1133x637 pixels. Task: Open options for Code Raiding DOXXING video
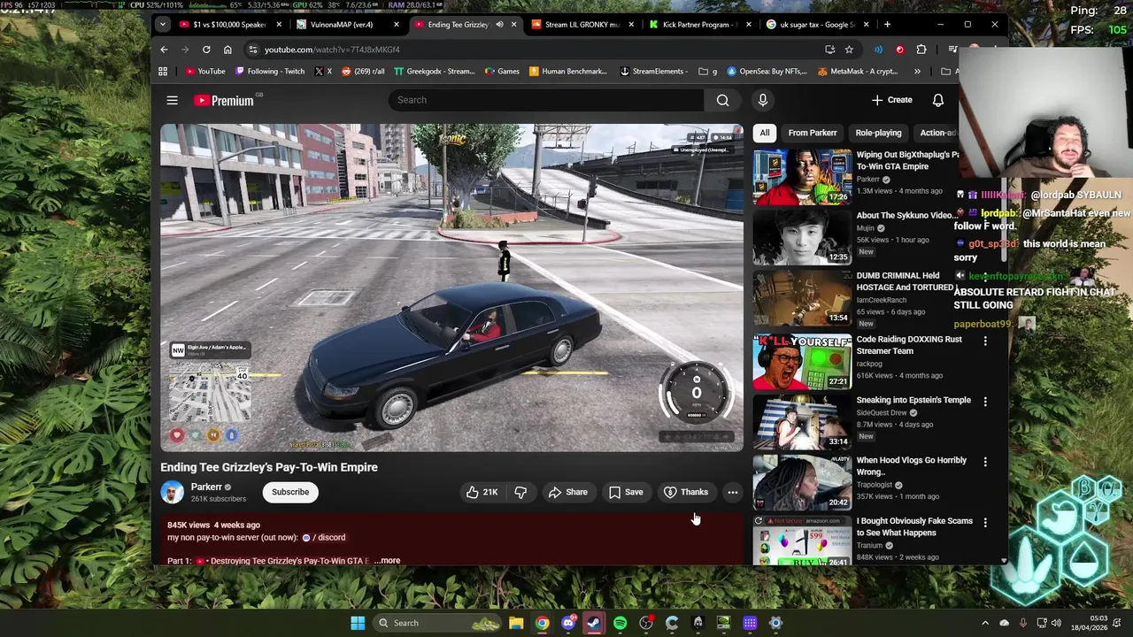pyautogui.click(x=985, y=341)
